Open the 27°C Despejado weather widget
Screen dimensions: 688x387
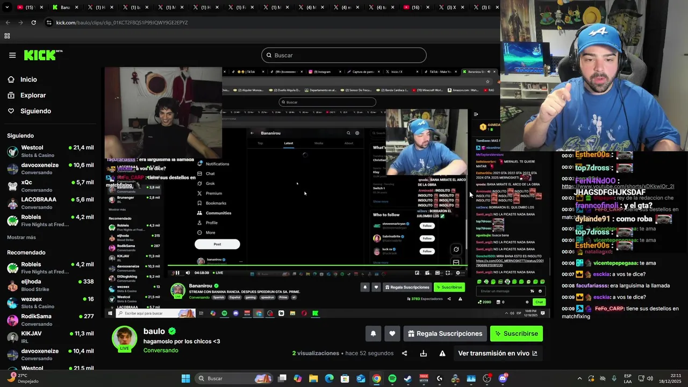24,378
